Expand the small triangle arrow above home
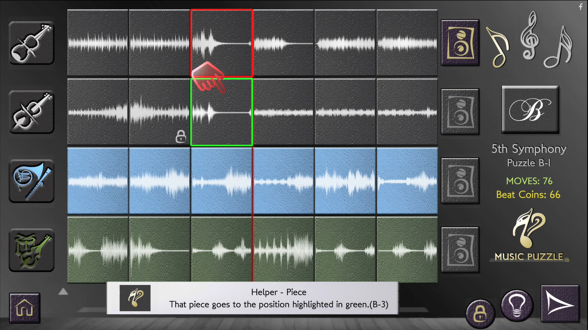 click(x=63, y=291)
